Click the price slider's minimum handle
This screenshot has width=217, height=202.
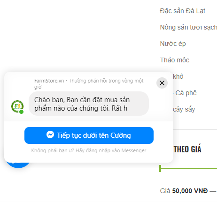click(x=160, y=168)
